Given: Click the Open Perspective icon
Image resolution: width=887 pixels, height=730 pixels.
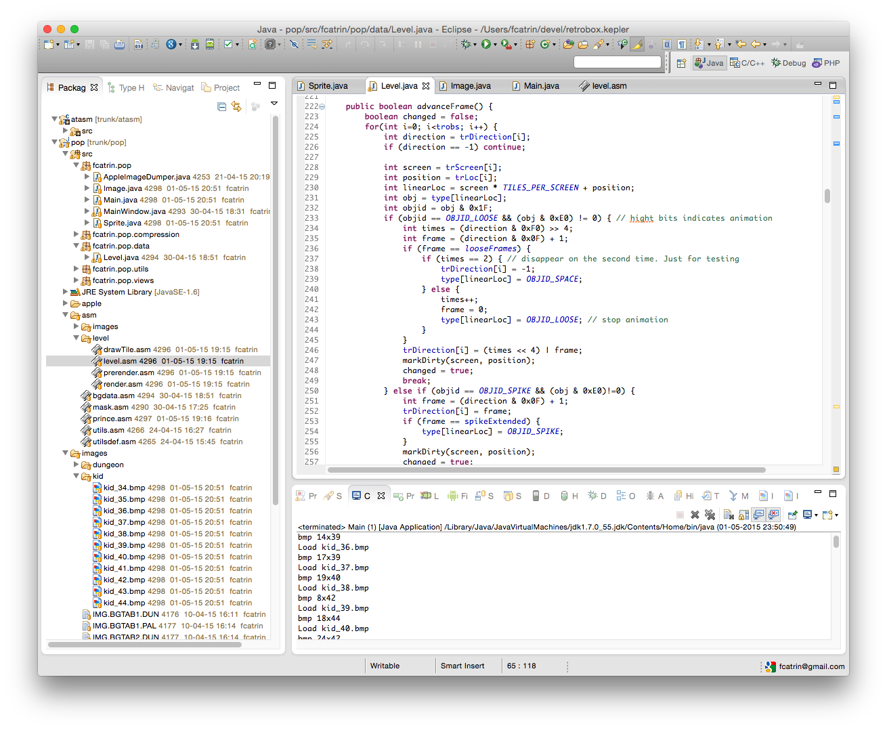Looking at the screenshot, I should (681, 63).
